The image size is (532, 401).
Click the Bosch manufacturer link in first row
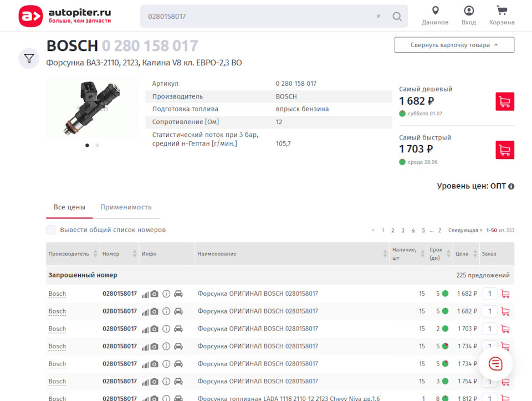tap(57, 294)
